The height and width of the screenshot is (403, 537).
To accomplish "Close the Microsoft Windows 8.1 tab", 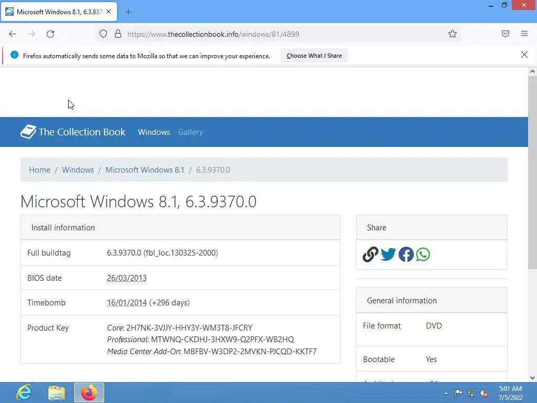I will coord(109,12).
